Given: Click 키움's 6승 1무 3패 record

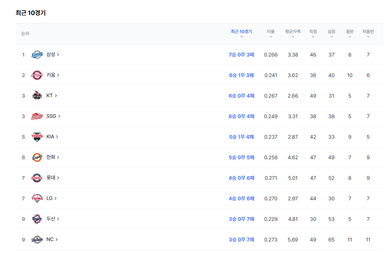Looking at the screenshot, I should click(241, 75).
